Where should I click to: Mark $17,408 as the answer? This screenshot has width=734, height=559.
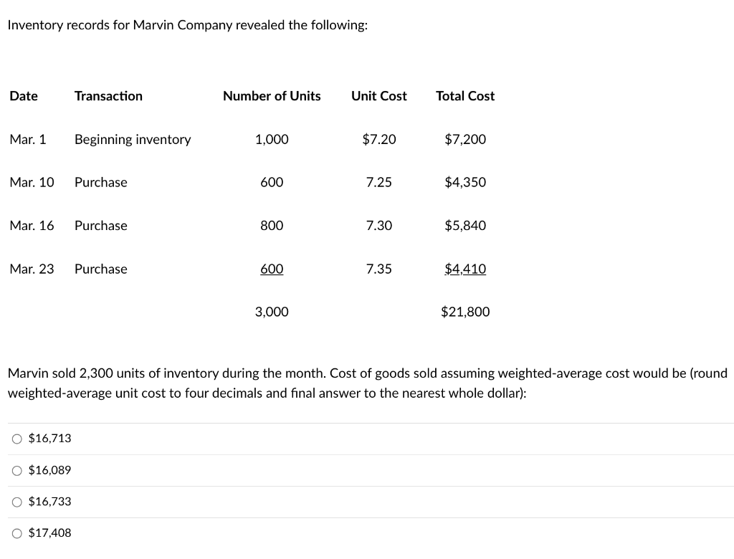pyautogui.click(x=17, y=533)
